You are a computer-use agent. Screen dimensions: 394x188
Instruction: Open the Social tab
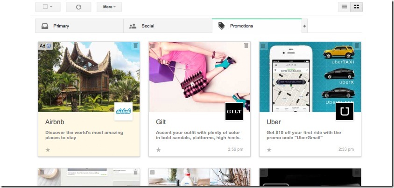(x=168, y=26)
